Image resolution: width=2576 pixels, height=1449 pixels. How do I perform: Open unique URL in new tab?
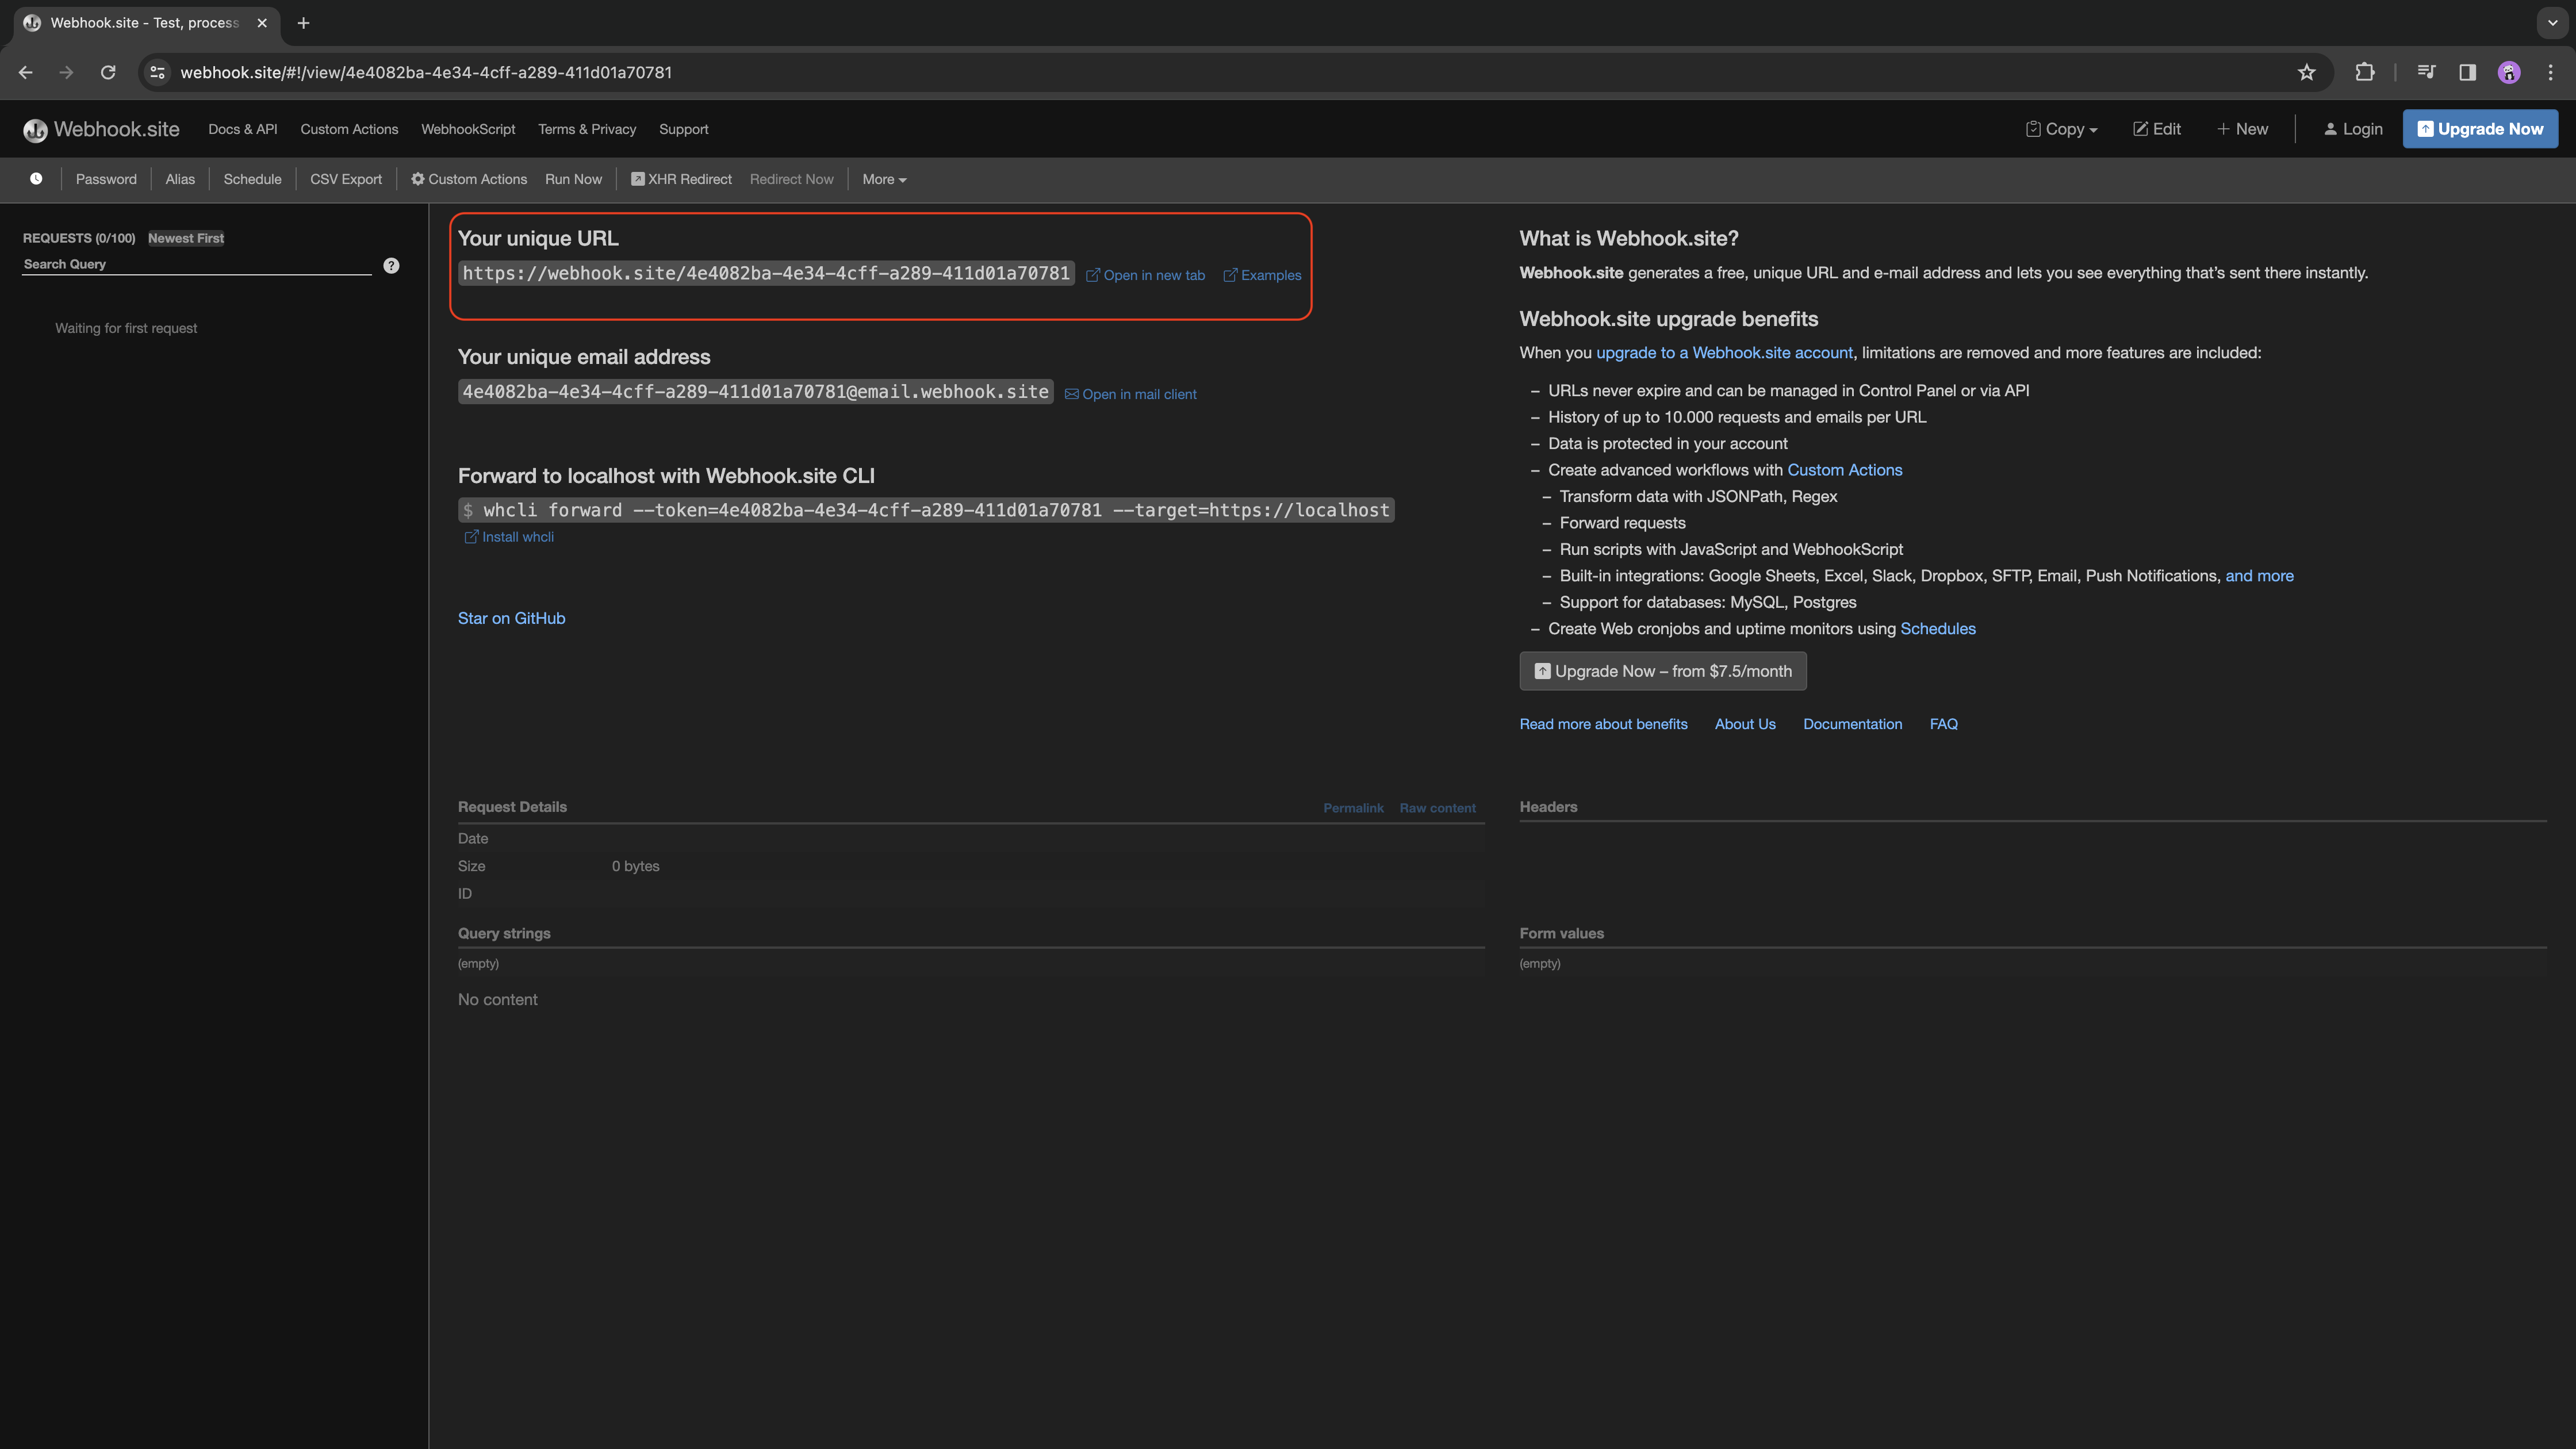point(1145,275)
